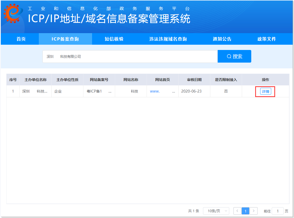Open the 通知公告 announcements page
This screenshot has width=294, height=218.
coord(222,39)
